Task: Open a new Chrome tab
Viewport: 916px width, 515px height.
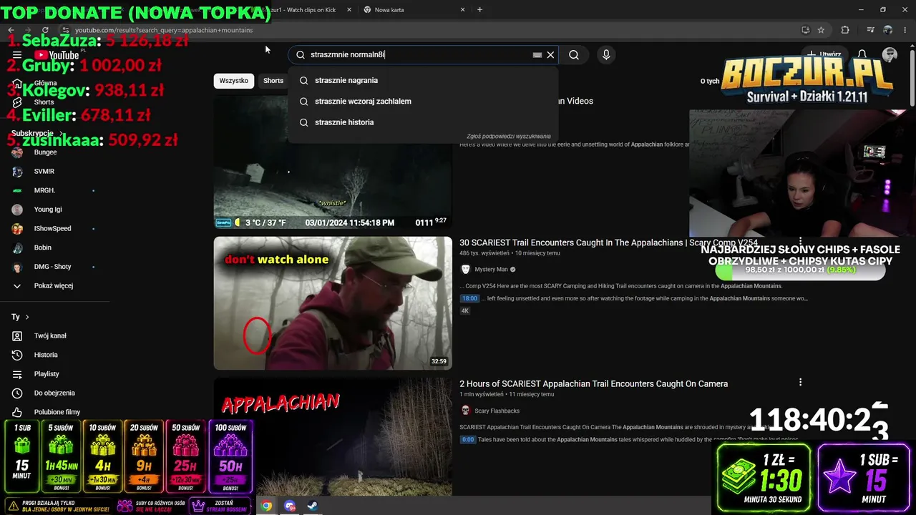Action: tap(479, 9)
